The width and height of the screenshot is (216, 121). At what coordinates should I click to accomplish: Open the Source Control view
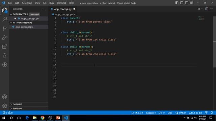click(x=4, y=28)
